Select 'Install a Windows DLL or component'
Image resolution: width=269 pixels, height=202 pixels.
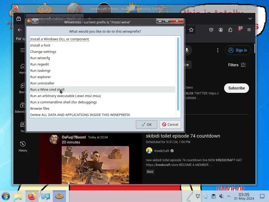(x=102, y=39)
